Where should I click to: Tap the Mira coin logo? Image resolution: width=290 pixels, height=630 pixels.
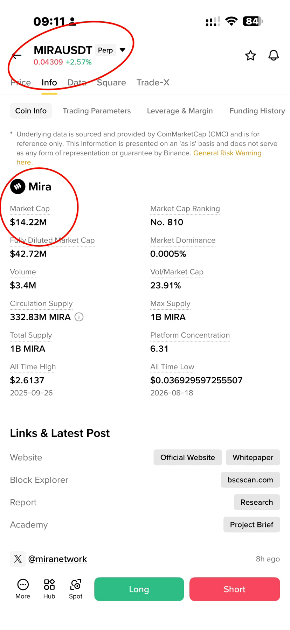coord(18,187)
